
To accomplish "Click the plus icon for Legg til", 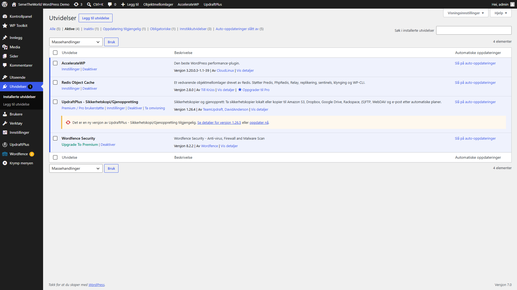I will pos(123,4).
